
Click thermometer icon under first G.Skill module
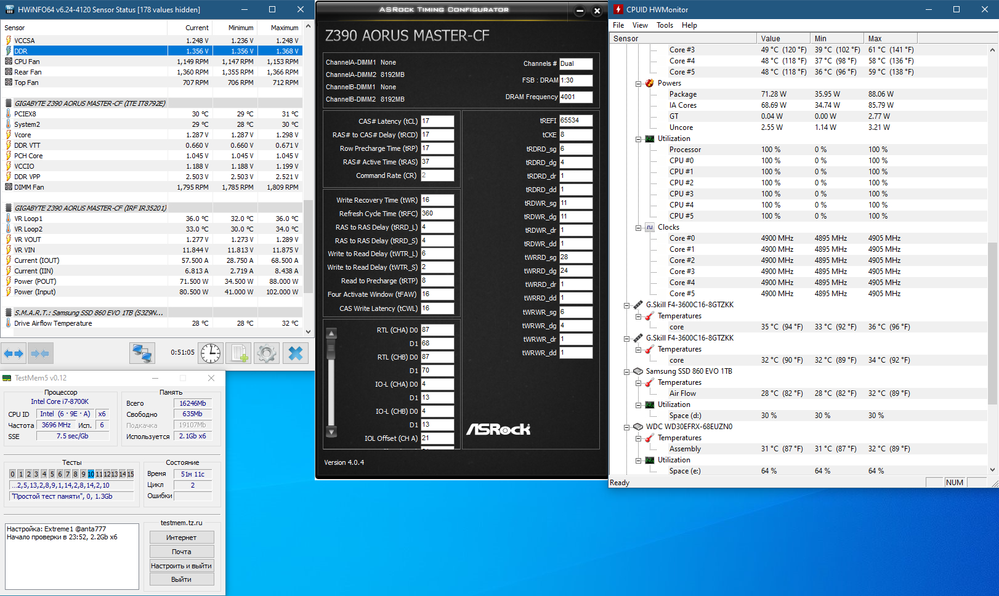point(649,316)
